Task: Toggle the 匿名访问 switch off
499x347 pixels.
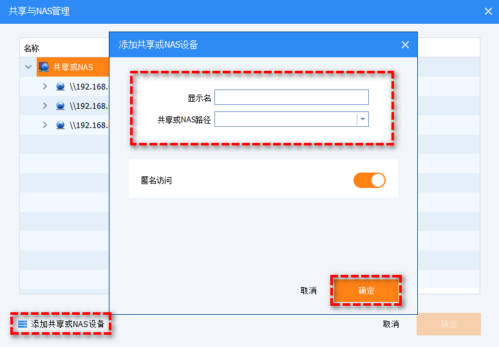Action: (x=370, y=180)
